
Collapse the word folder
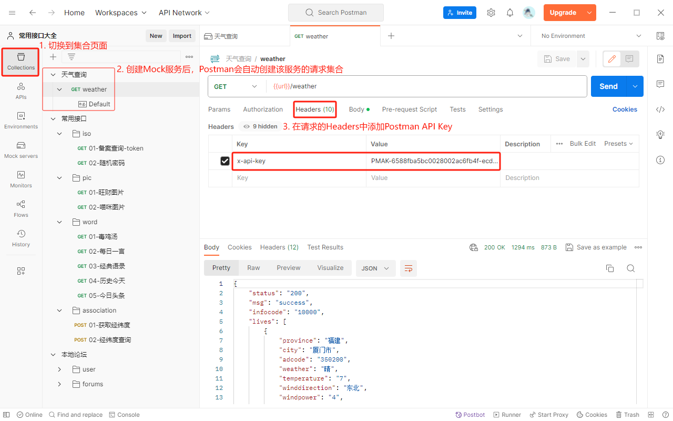59,222
